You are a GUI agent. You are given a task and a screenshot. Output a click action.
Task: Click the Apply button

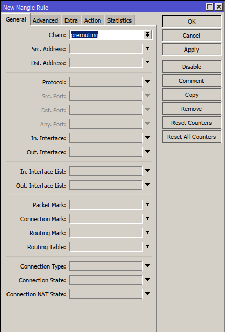coord(192,50)
